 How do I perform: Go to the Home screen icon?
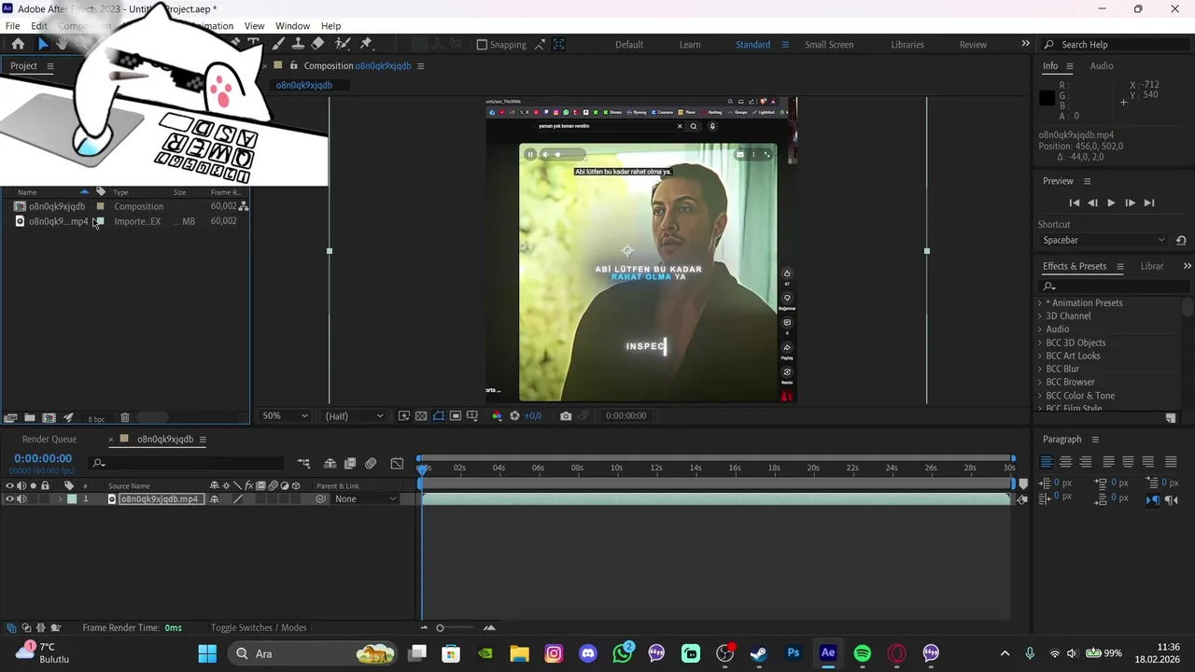pyautogui.click(x=18, y=44)
